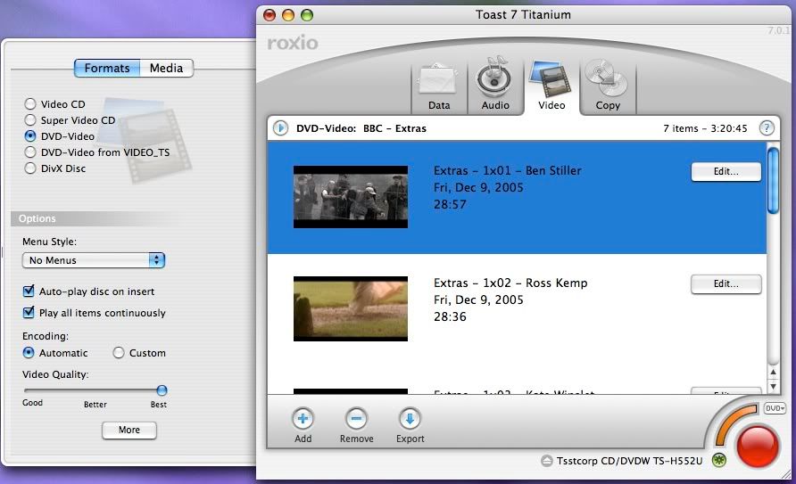Click the Video Quality slider handle
Viewport: 796px width, 484px height.
(162, 390)
